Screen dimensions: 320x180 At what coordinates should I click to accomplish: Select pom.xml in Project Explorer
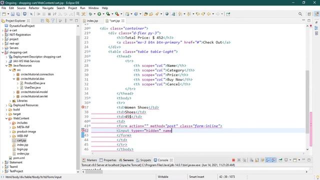pyautogui.click(x=19, y=158)
